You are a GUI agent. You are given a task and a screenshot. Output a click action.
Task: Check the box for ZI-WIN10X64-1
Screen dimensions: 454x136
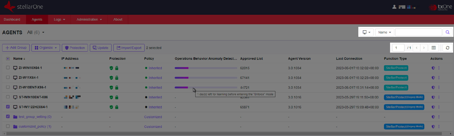click(8, 68)
